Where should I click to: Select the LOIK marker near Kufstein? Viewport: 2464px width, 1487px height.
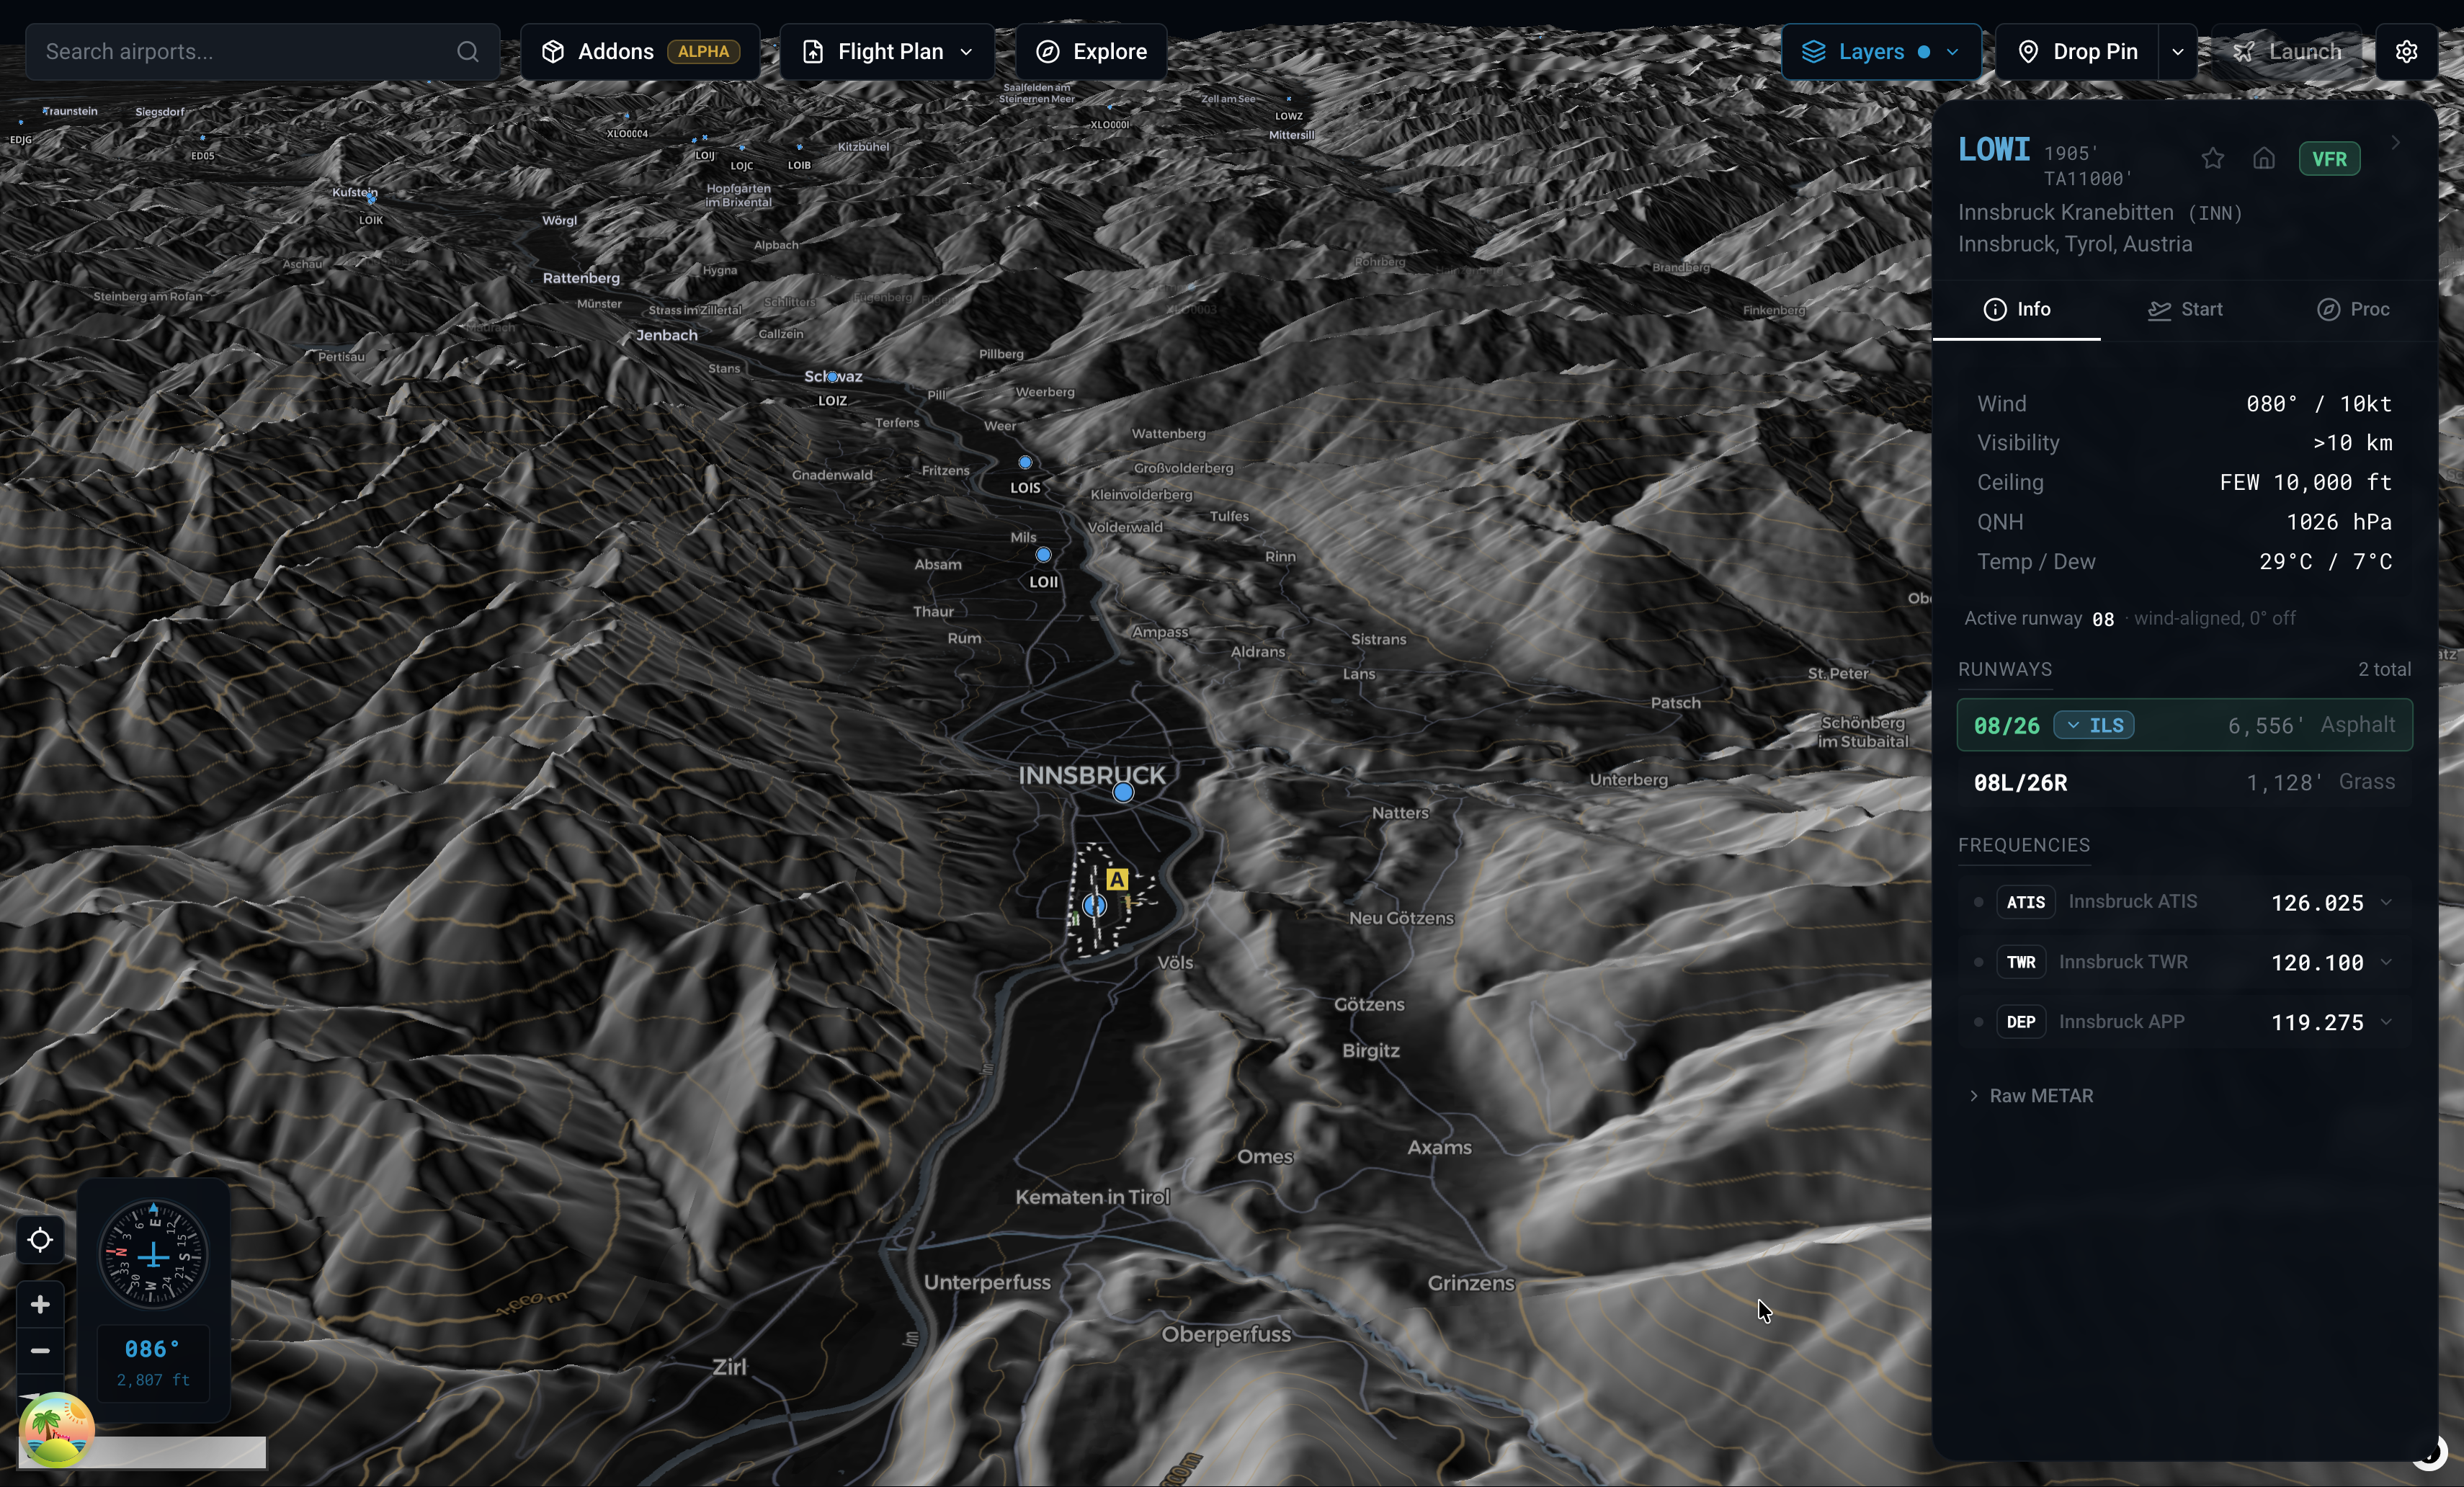(372, 199)
